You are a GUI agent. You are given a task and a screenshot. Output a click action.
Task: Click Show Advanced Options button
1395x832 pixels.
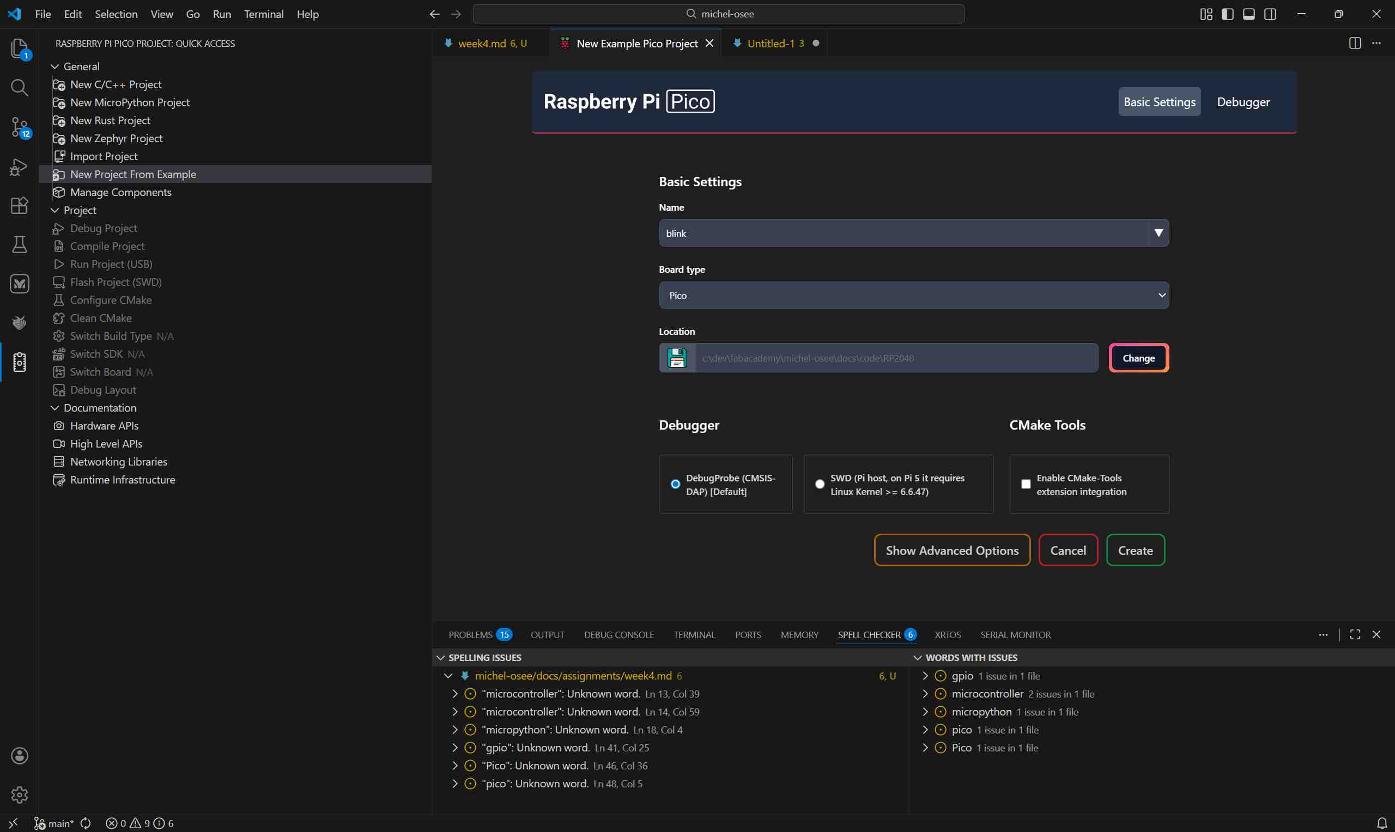(x=951, y=550)
